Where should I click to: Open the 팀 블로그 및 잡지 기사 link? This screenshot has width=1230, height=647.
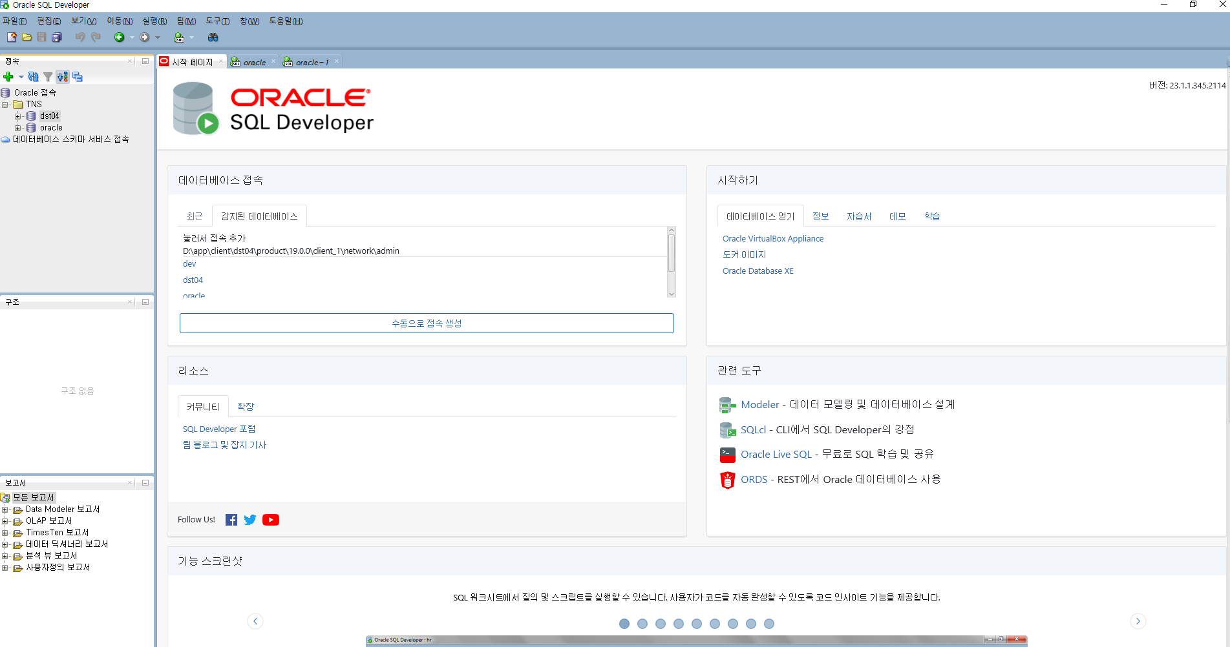224,445
